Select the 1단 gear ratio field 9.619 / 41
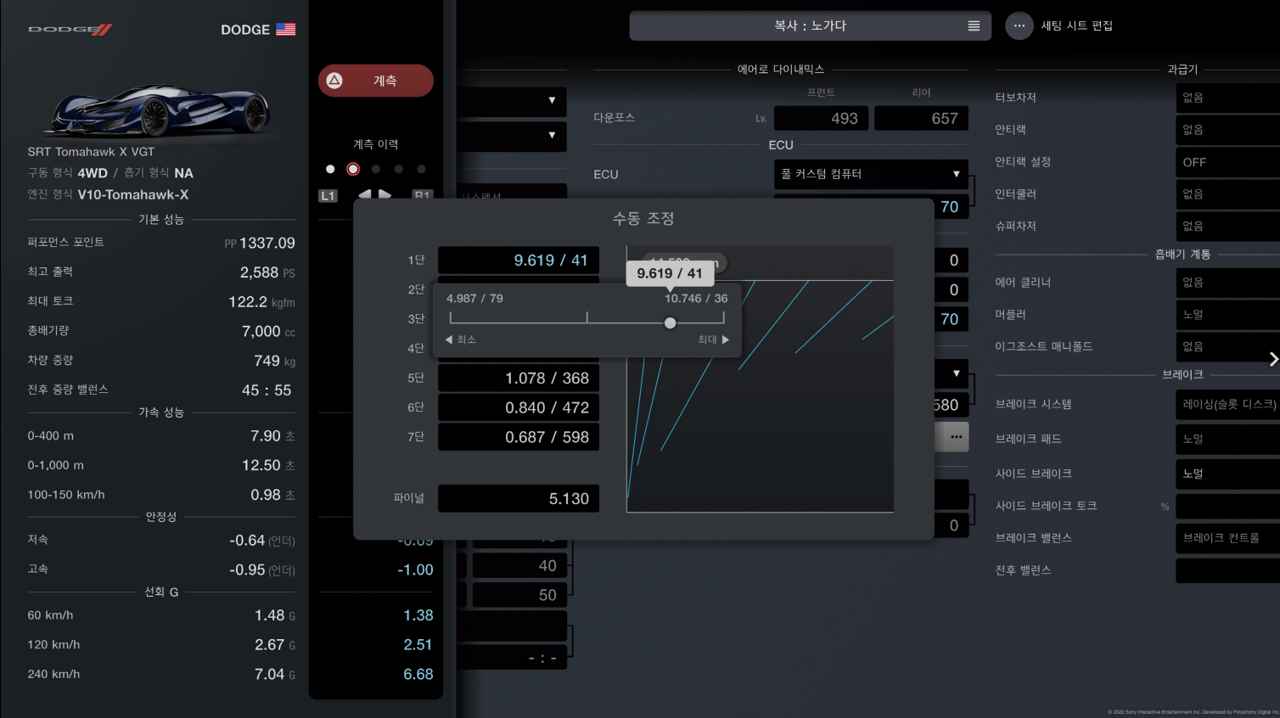Viewport: 1280px width, 718px height. click(x=519, y=261)
